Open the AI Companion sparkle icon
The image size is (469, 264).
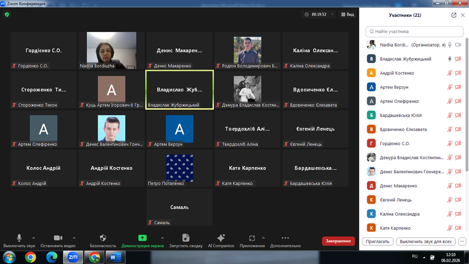[221, 238]
